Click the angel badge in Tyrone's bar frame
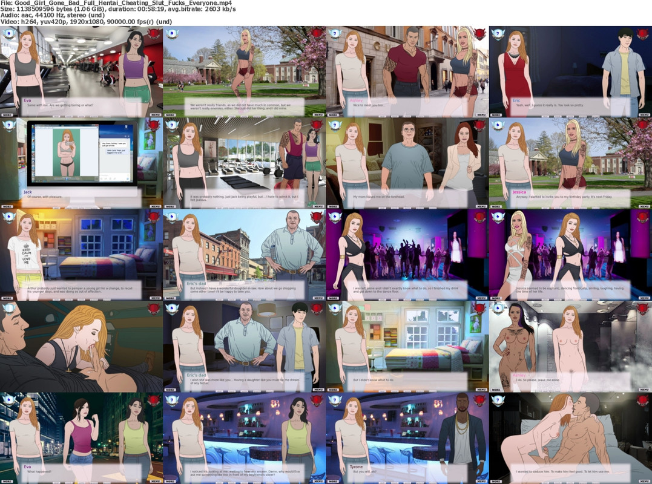The height and width of the screenshot is (484, 652). pyautogui.click(x=335, y=401)
